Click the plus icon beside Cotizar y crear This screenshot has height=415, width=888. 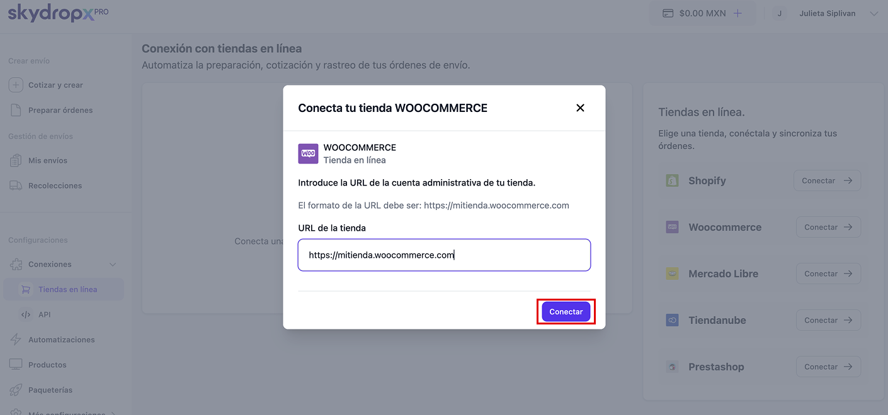[x=16, y=85]
